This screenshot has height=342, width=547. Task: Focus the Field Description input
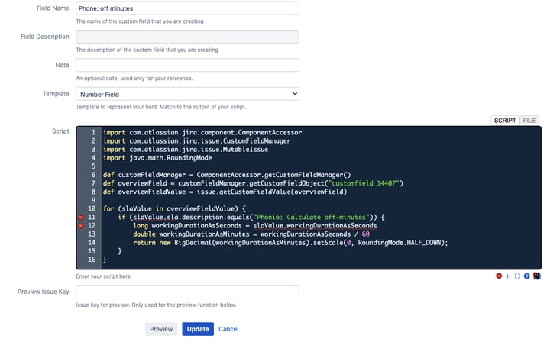point(187,37)
